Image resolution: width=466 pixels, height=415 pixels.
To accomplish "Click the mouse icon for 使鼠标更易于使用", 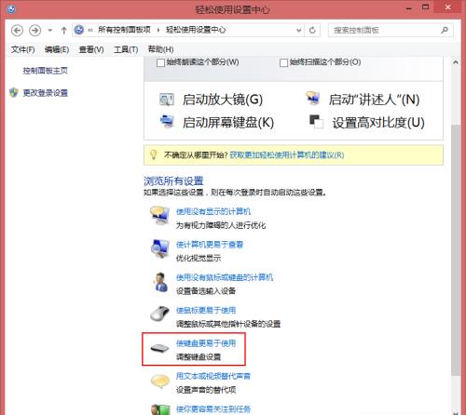I will [159, 314].
